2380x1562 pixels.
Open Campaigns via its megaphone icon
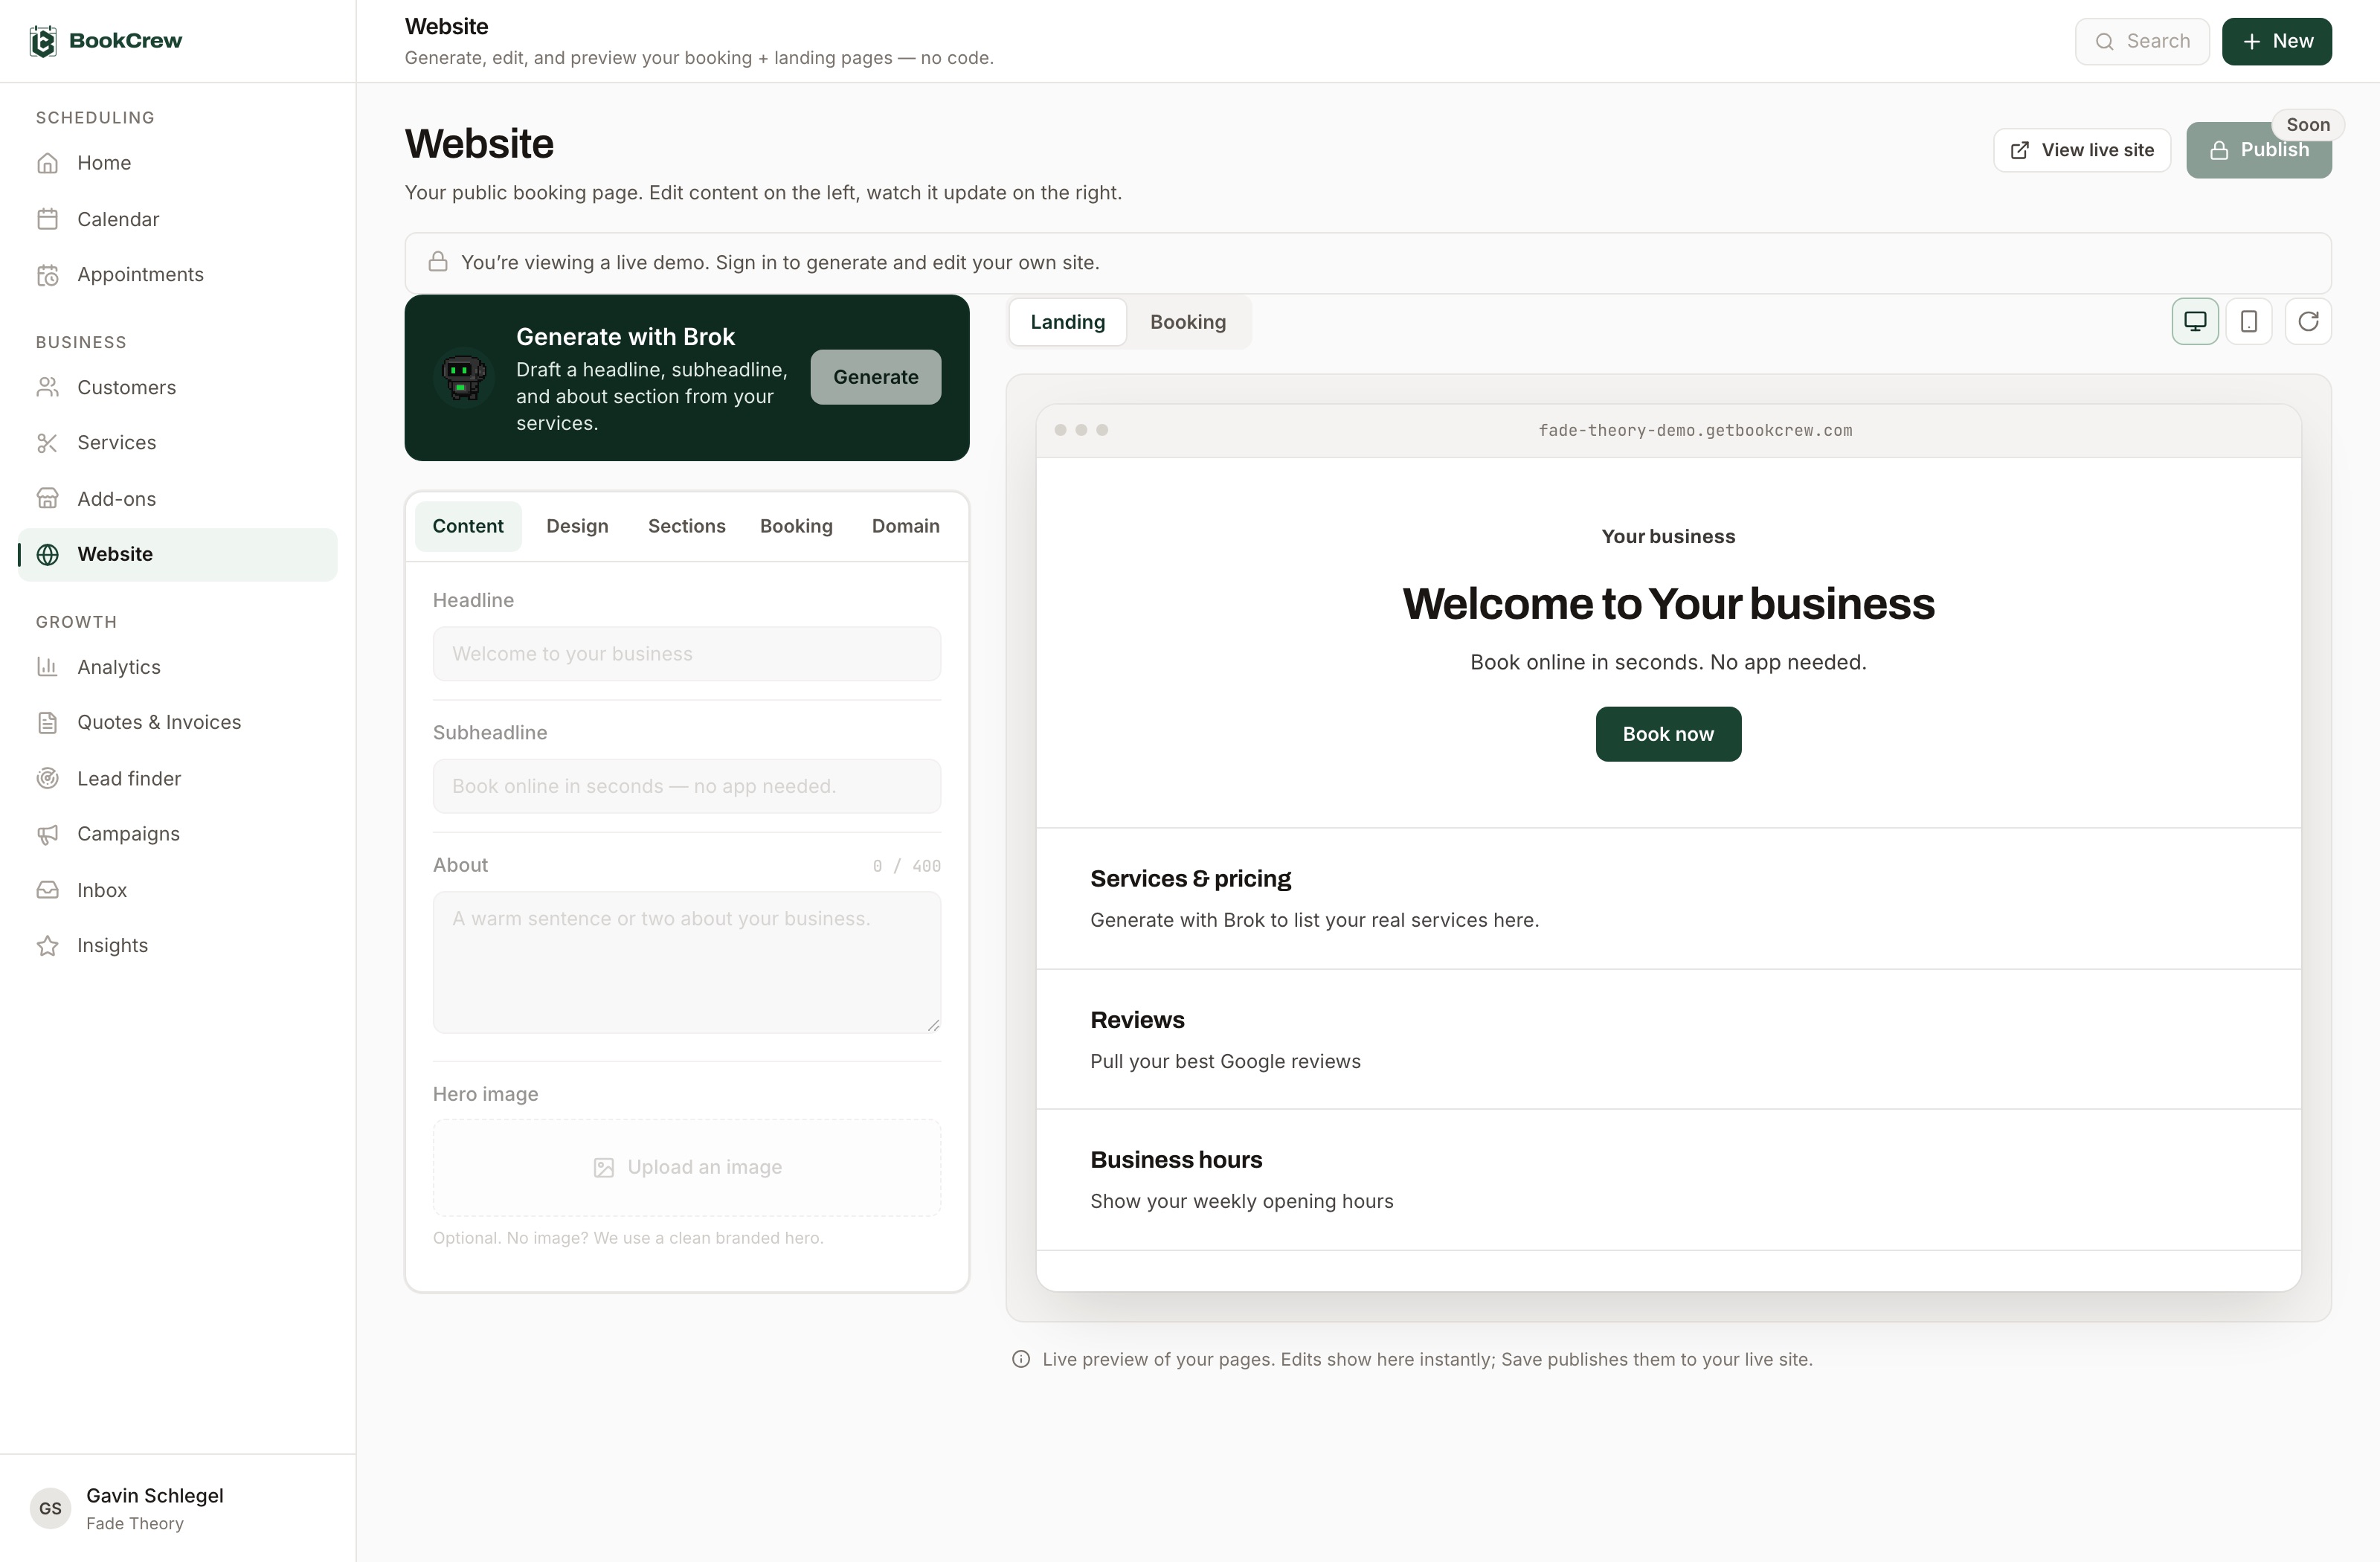click(47, 834)
